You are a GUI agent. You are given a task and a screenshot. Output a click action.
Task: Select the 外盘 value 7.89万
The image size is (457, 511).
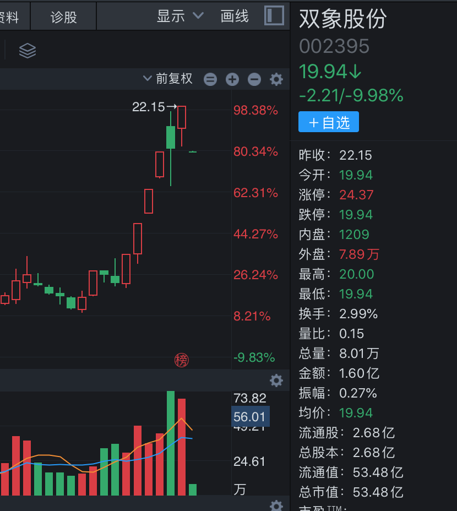coord(359,254)
